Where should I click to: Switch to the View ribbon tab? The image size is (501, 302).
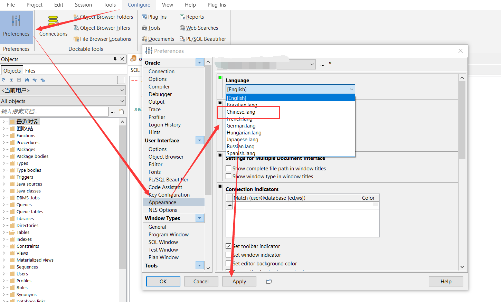coord(168,5)
